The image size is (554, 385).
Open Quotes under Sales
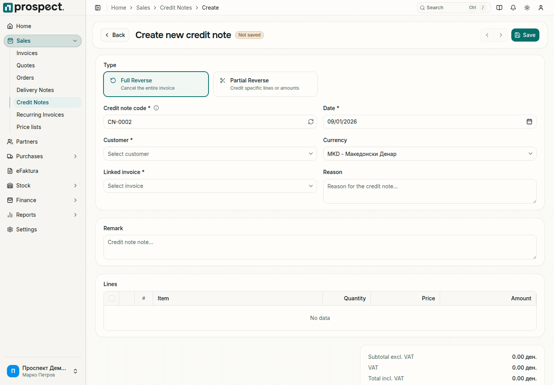(x=47, y=65)
